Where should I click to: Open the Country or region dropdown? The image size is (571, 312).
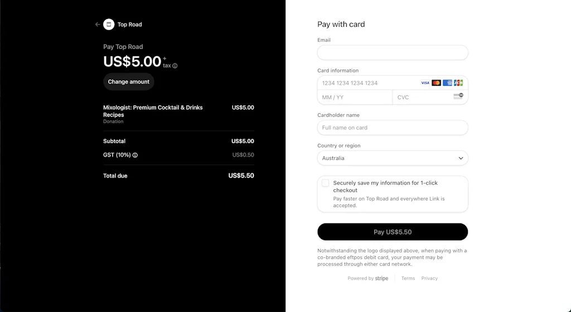pos(393,158)
